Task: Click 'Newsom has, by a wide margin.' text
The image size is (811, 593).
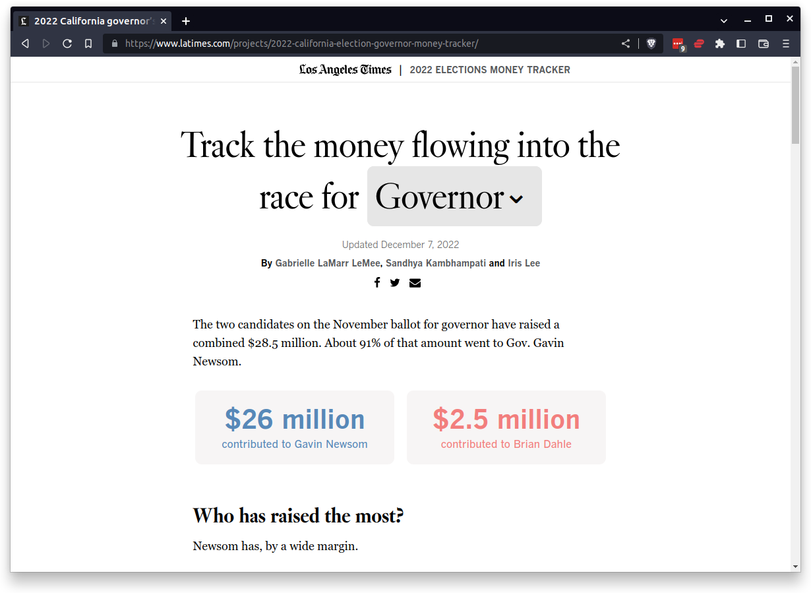Action: point(276,546)
